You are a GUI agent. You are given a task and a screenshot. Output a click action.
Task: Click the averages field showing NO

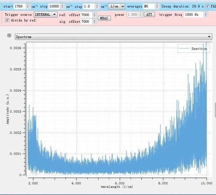pyautogui.click(x=149, y=6)
